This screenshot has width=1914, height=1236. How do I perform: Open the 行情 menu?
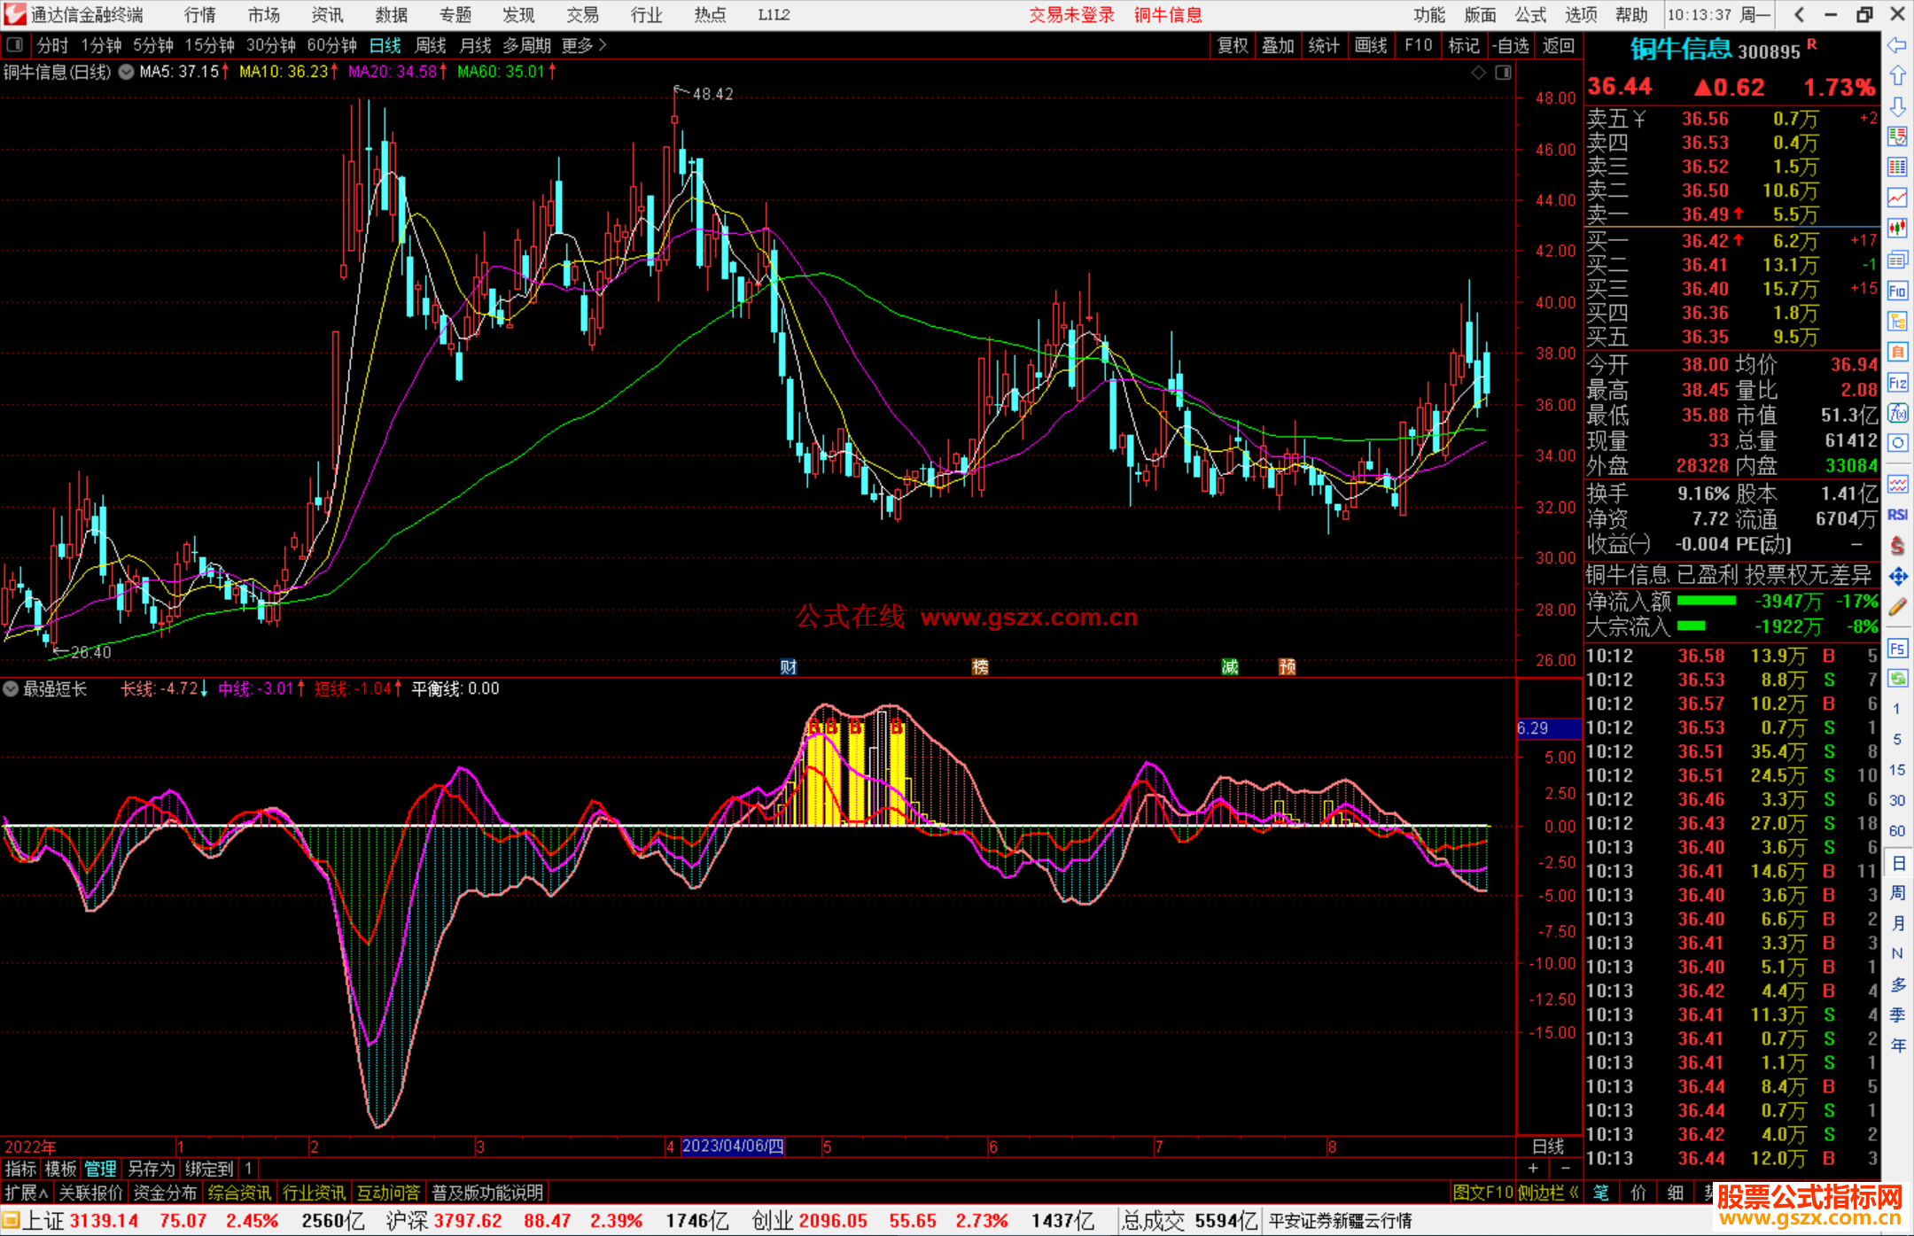point(199,15)
